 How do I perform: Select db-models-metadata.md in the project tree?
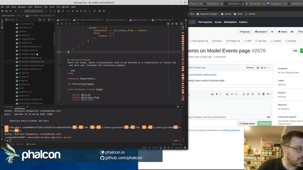pos(28,58)
